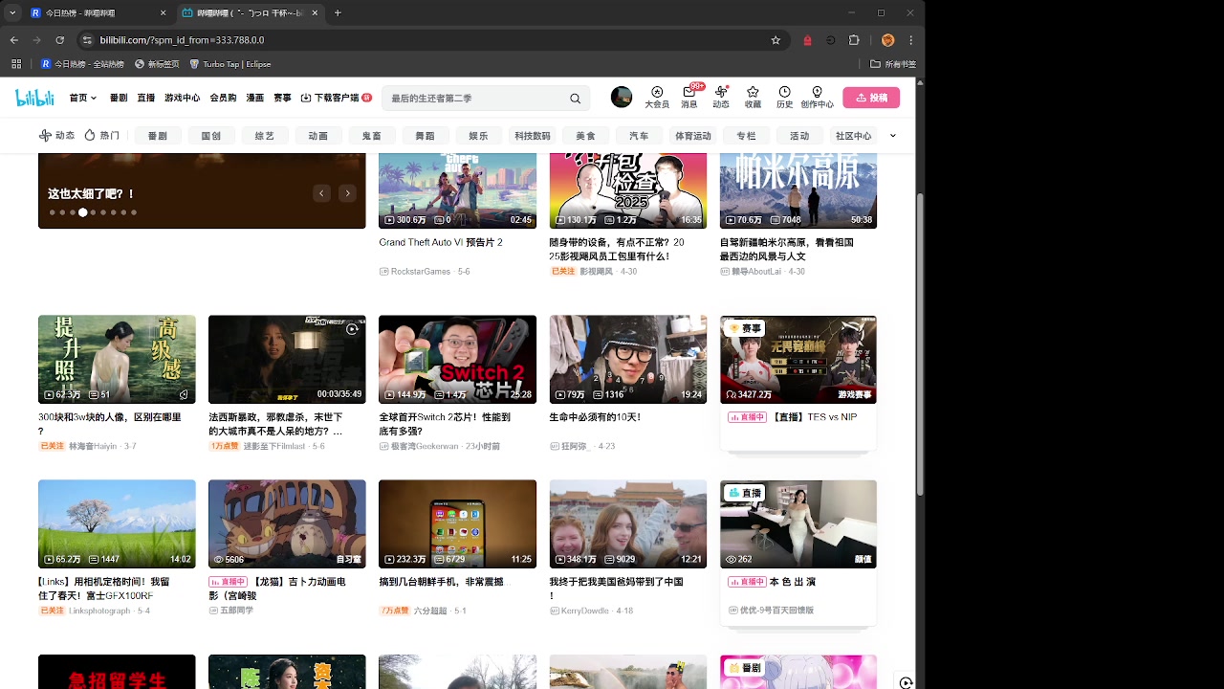
Task: Click the pink 投稿 upload button
Action: click(x=871, y=98)
